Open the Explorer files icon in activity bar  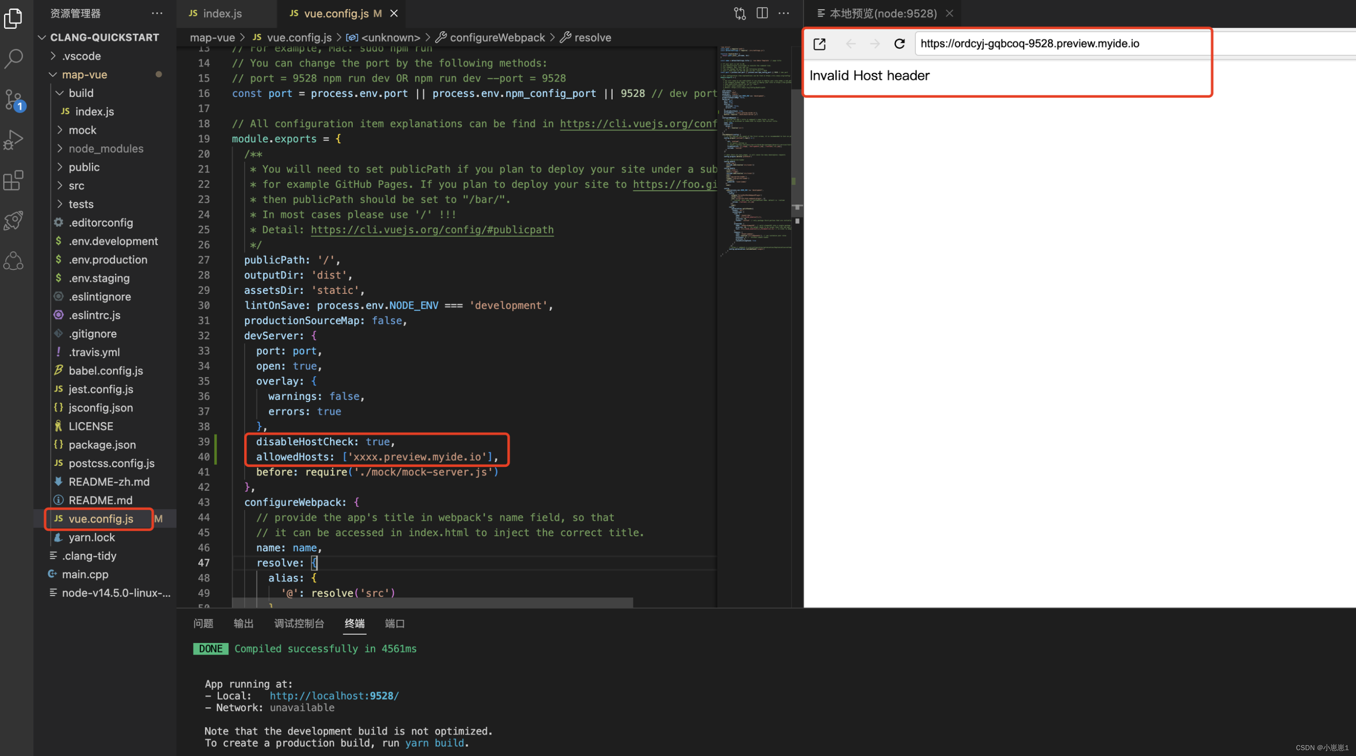tap(13, 18)
